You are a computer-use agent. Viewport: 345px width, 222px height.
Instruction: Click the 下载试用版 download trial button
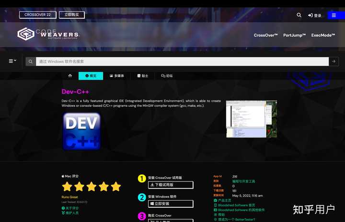[171, 185]
